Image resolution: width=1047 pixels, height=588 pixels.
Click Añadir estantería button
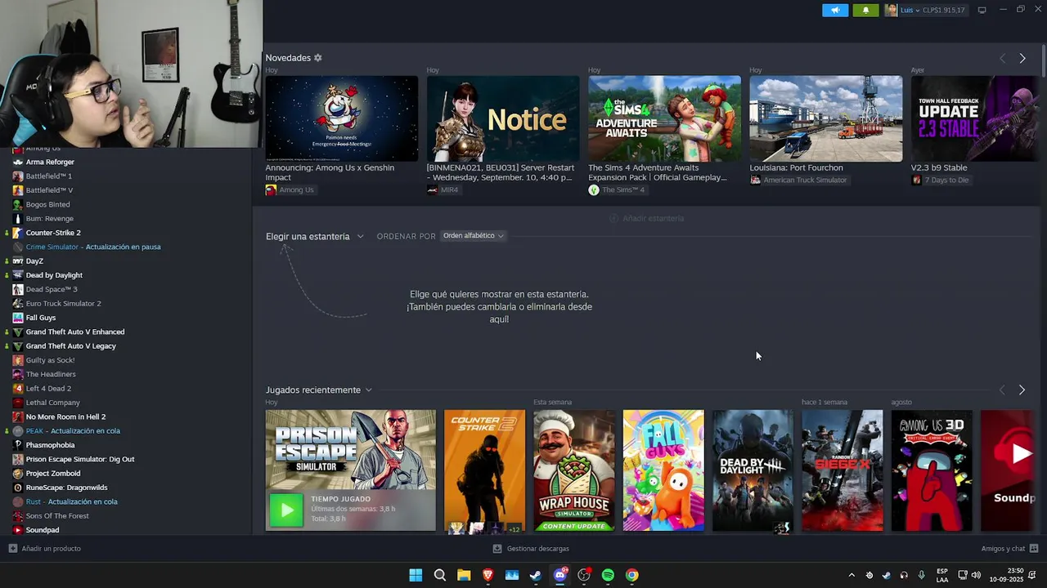tap(646, 218)
